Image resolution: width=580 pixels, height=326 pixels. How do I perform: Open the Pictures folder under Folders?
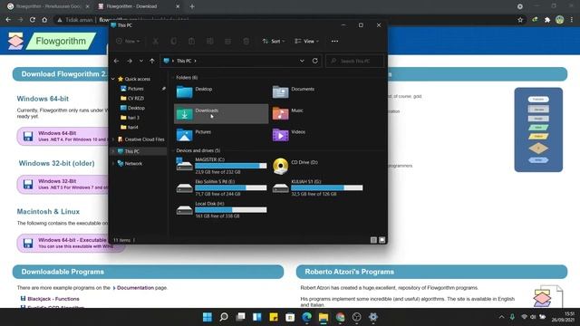(x=221, y=135)
